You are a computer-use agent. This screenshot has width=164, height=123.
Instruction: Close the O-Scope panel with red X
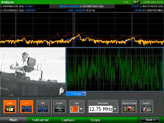(84, 93)
